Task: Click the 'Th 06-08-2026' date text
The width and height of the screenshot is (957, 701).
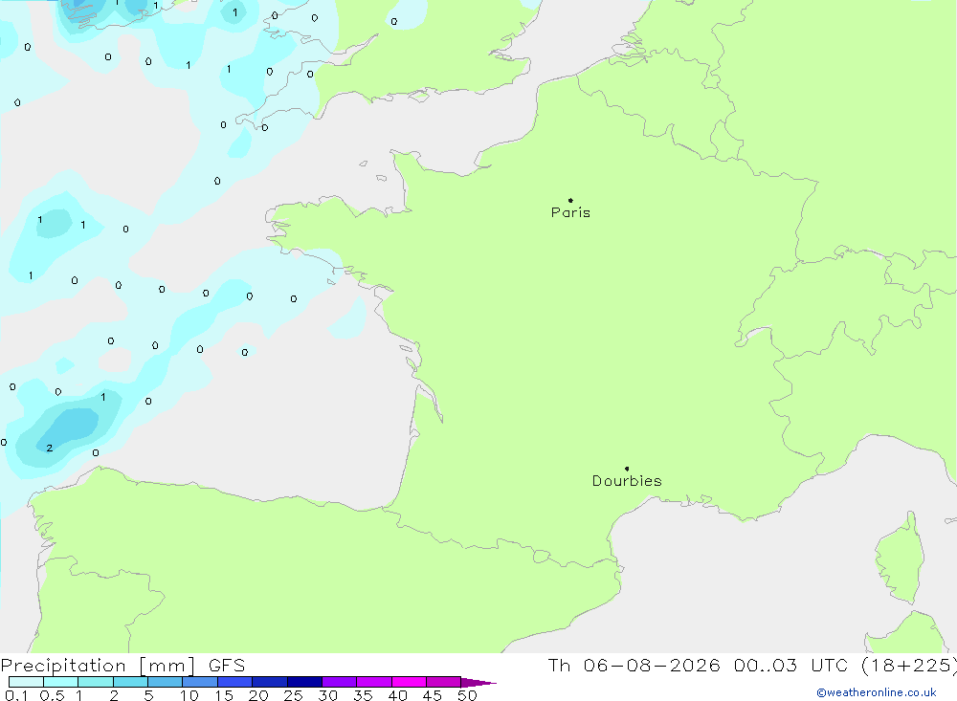Action: (x=634, y=666)
